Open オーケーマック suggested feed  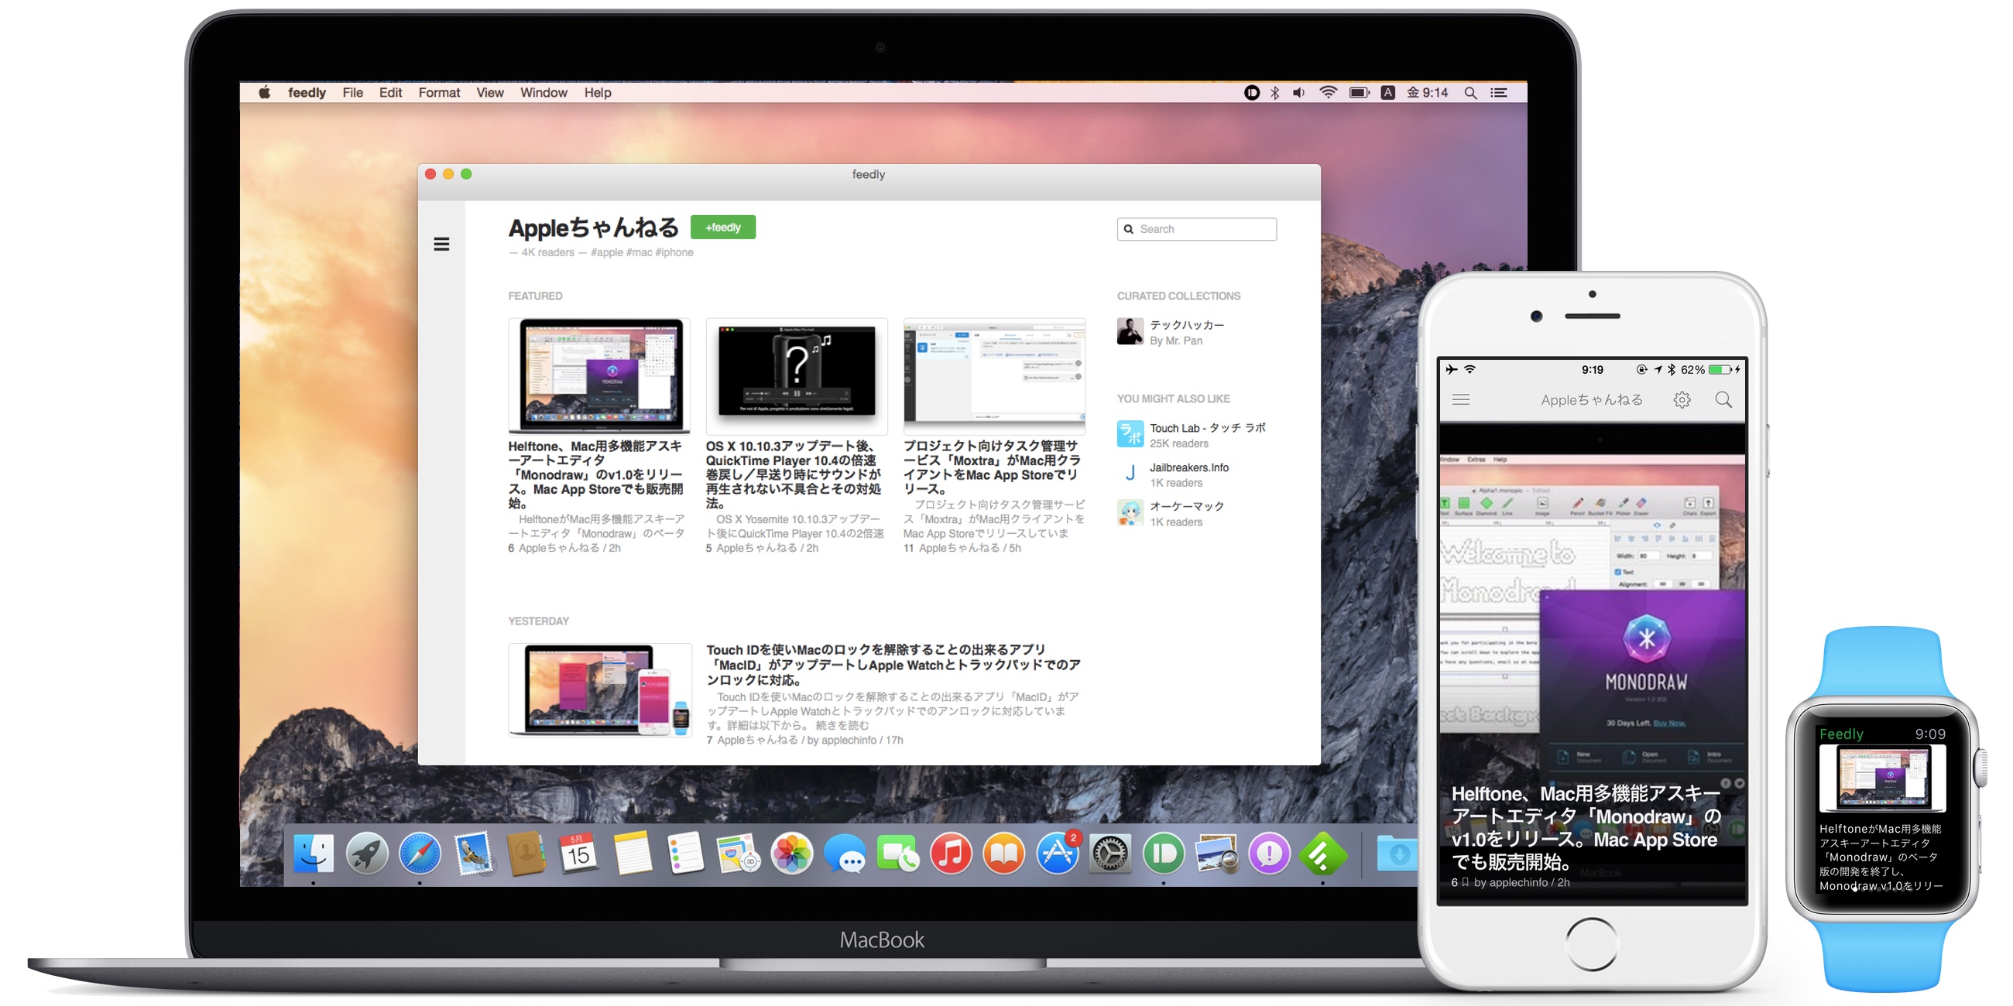[1186, 506]
